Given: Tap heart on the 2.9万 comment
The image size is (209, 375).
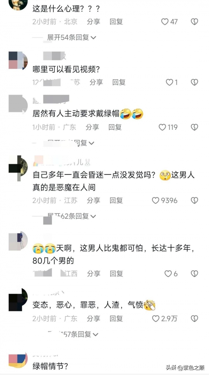Looking at the screenshot, I should click(156, 318).
